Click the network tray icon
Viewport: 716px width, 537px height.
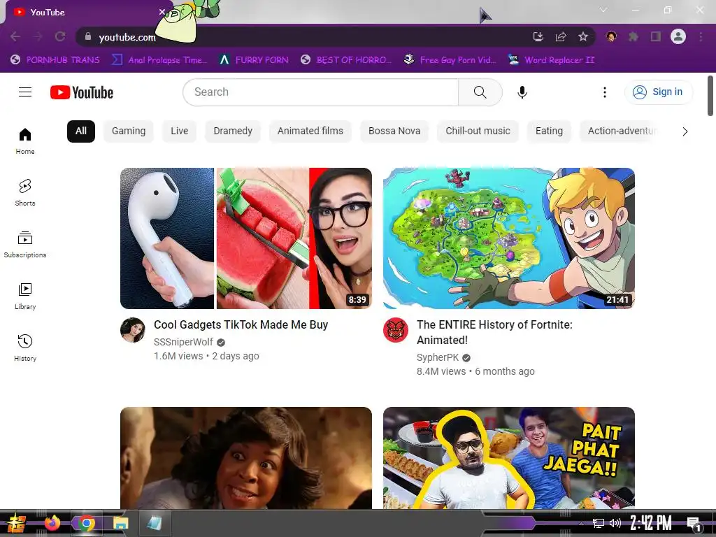pyautogui.click(x=599, y=523)
